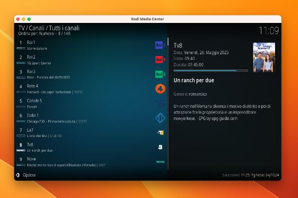Click programme Elisir - Puntata del 26/05/2023
This screenshot has width=298, height=198.
tap(48, 78)
